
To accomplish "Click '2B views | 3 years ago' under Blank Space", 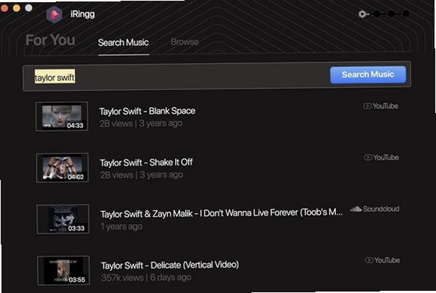I will click(x=141, y=123).
